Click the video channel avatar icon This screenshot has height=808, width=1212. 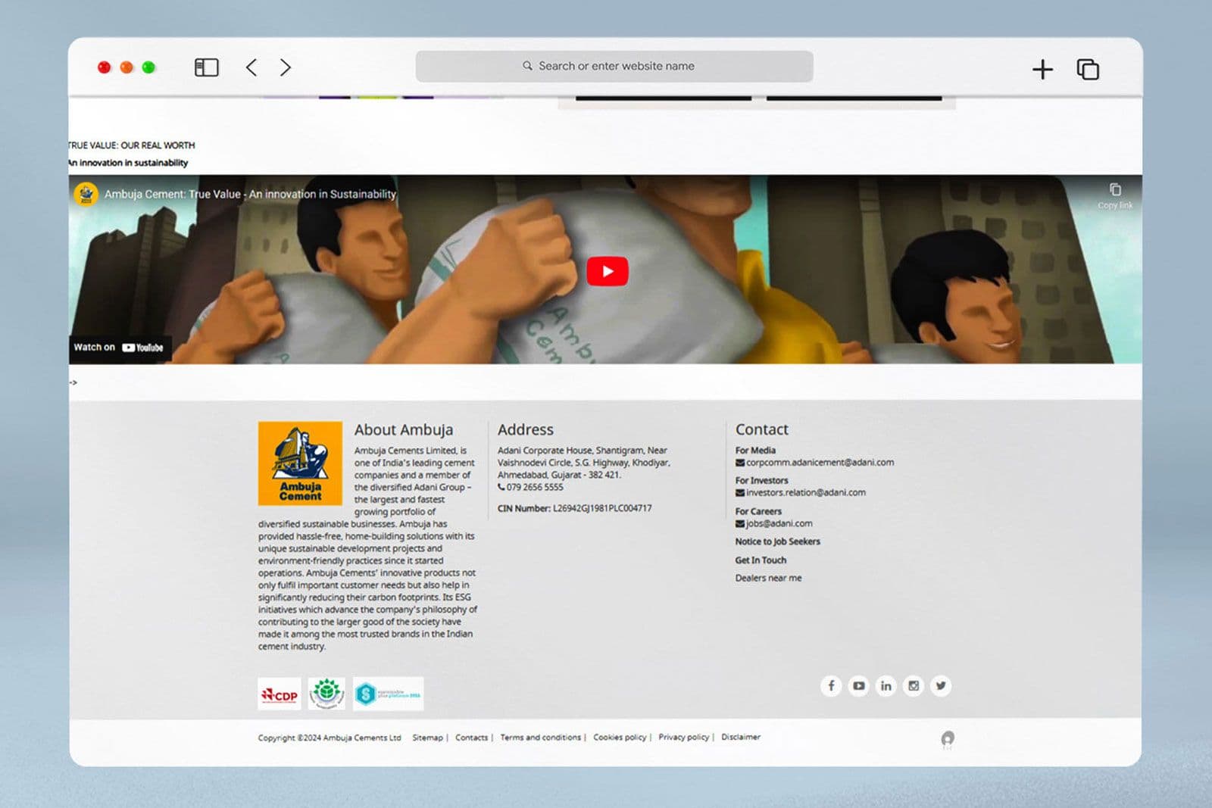[x=86, y=194]
